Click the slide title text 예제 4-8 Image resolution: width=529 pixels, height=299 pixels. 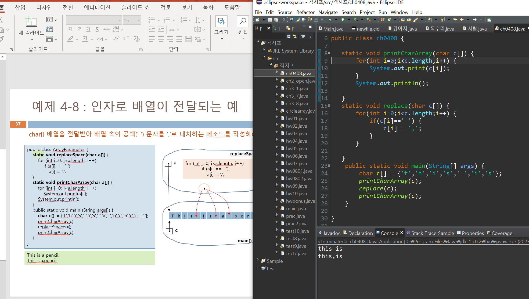(135, 106)
